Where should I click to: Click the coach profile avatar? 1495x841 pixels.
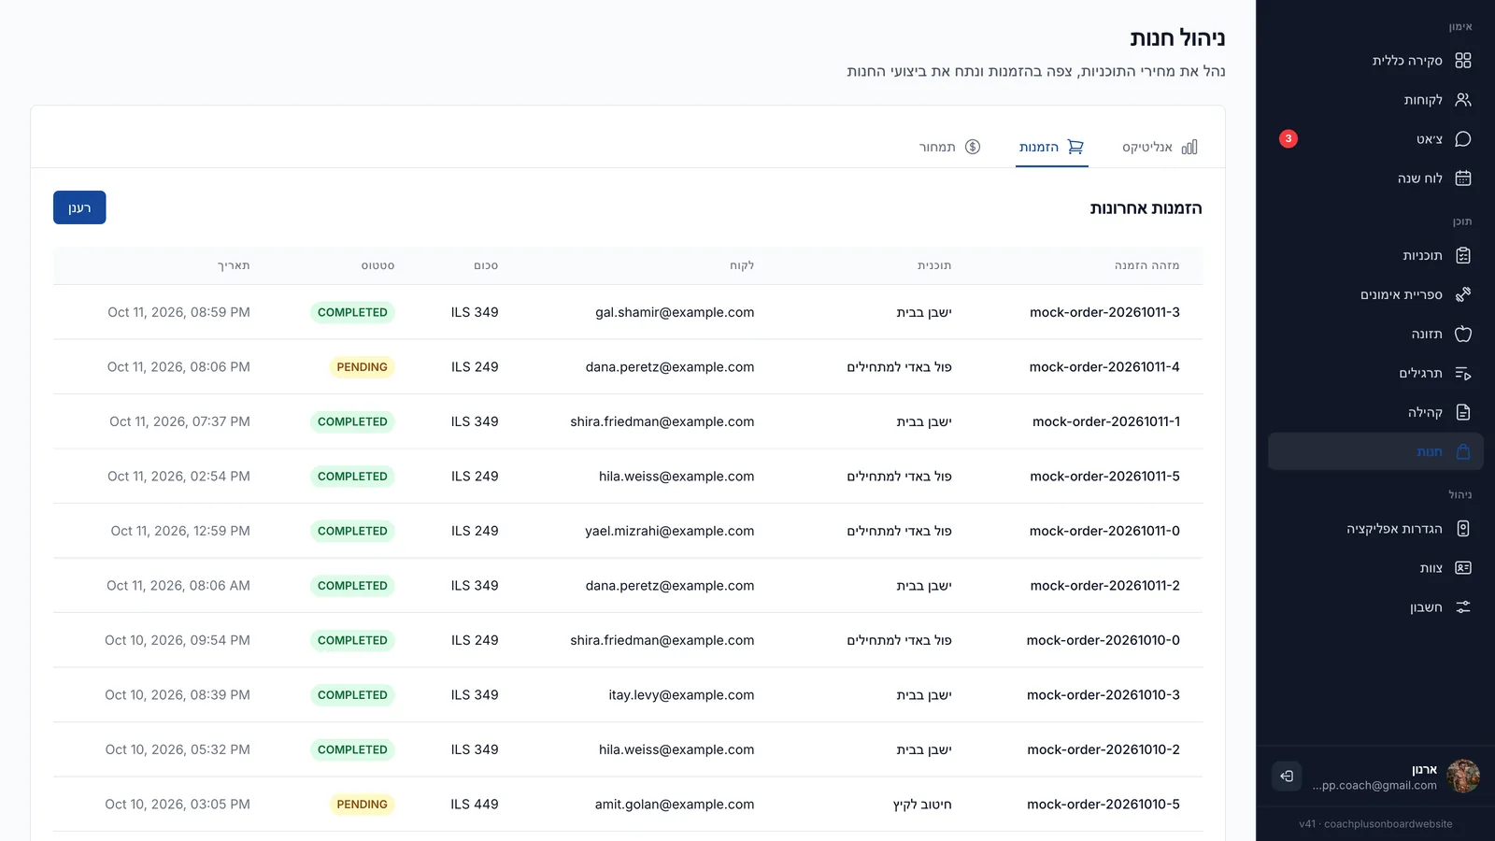tap(1463, 776)
